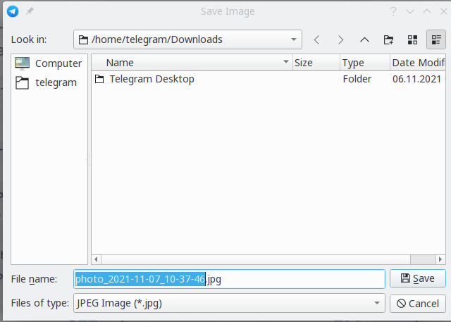Click the horizontal scrollbar left arrow
Image resolution: width=451 pixels, height=322 pixels.
pyautogui.click(x=96, y=259)
